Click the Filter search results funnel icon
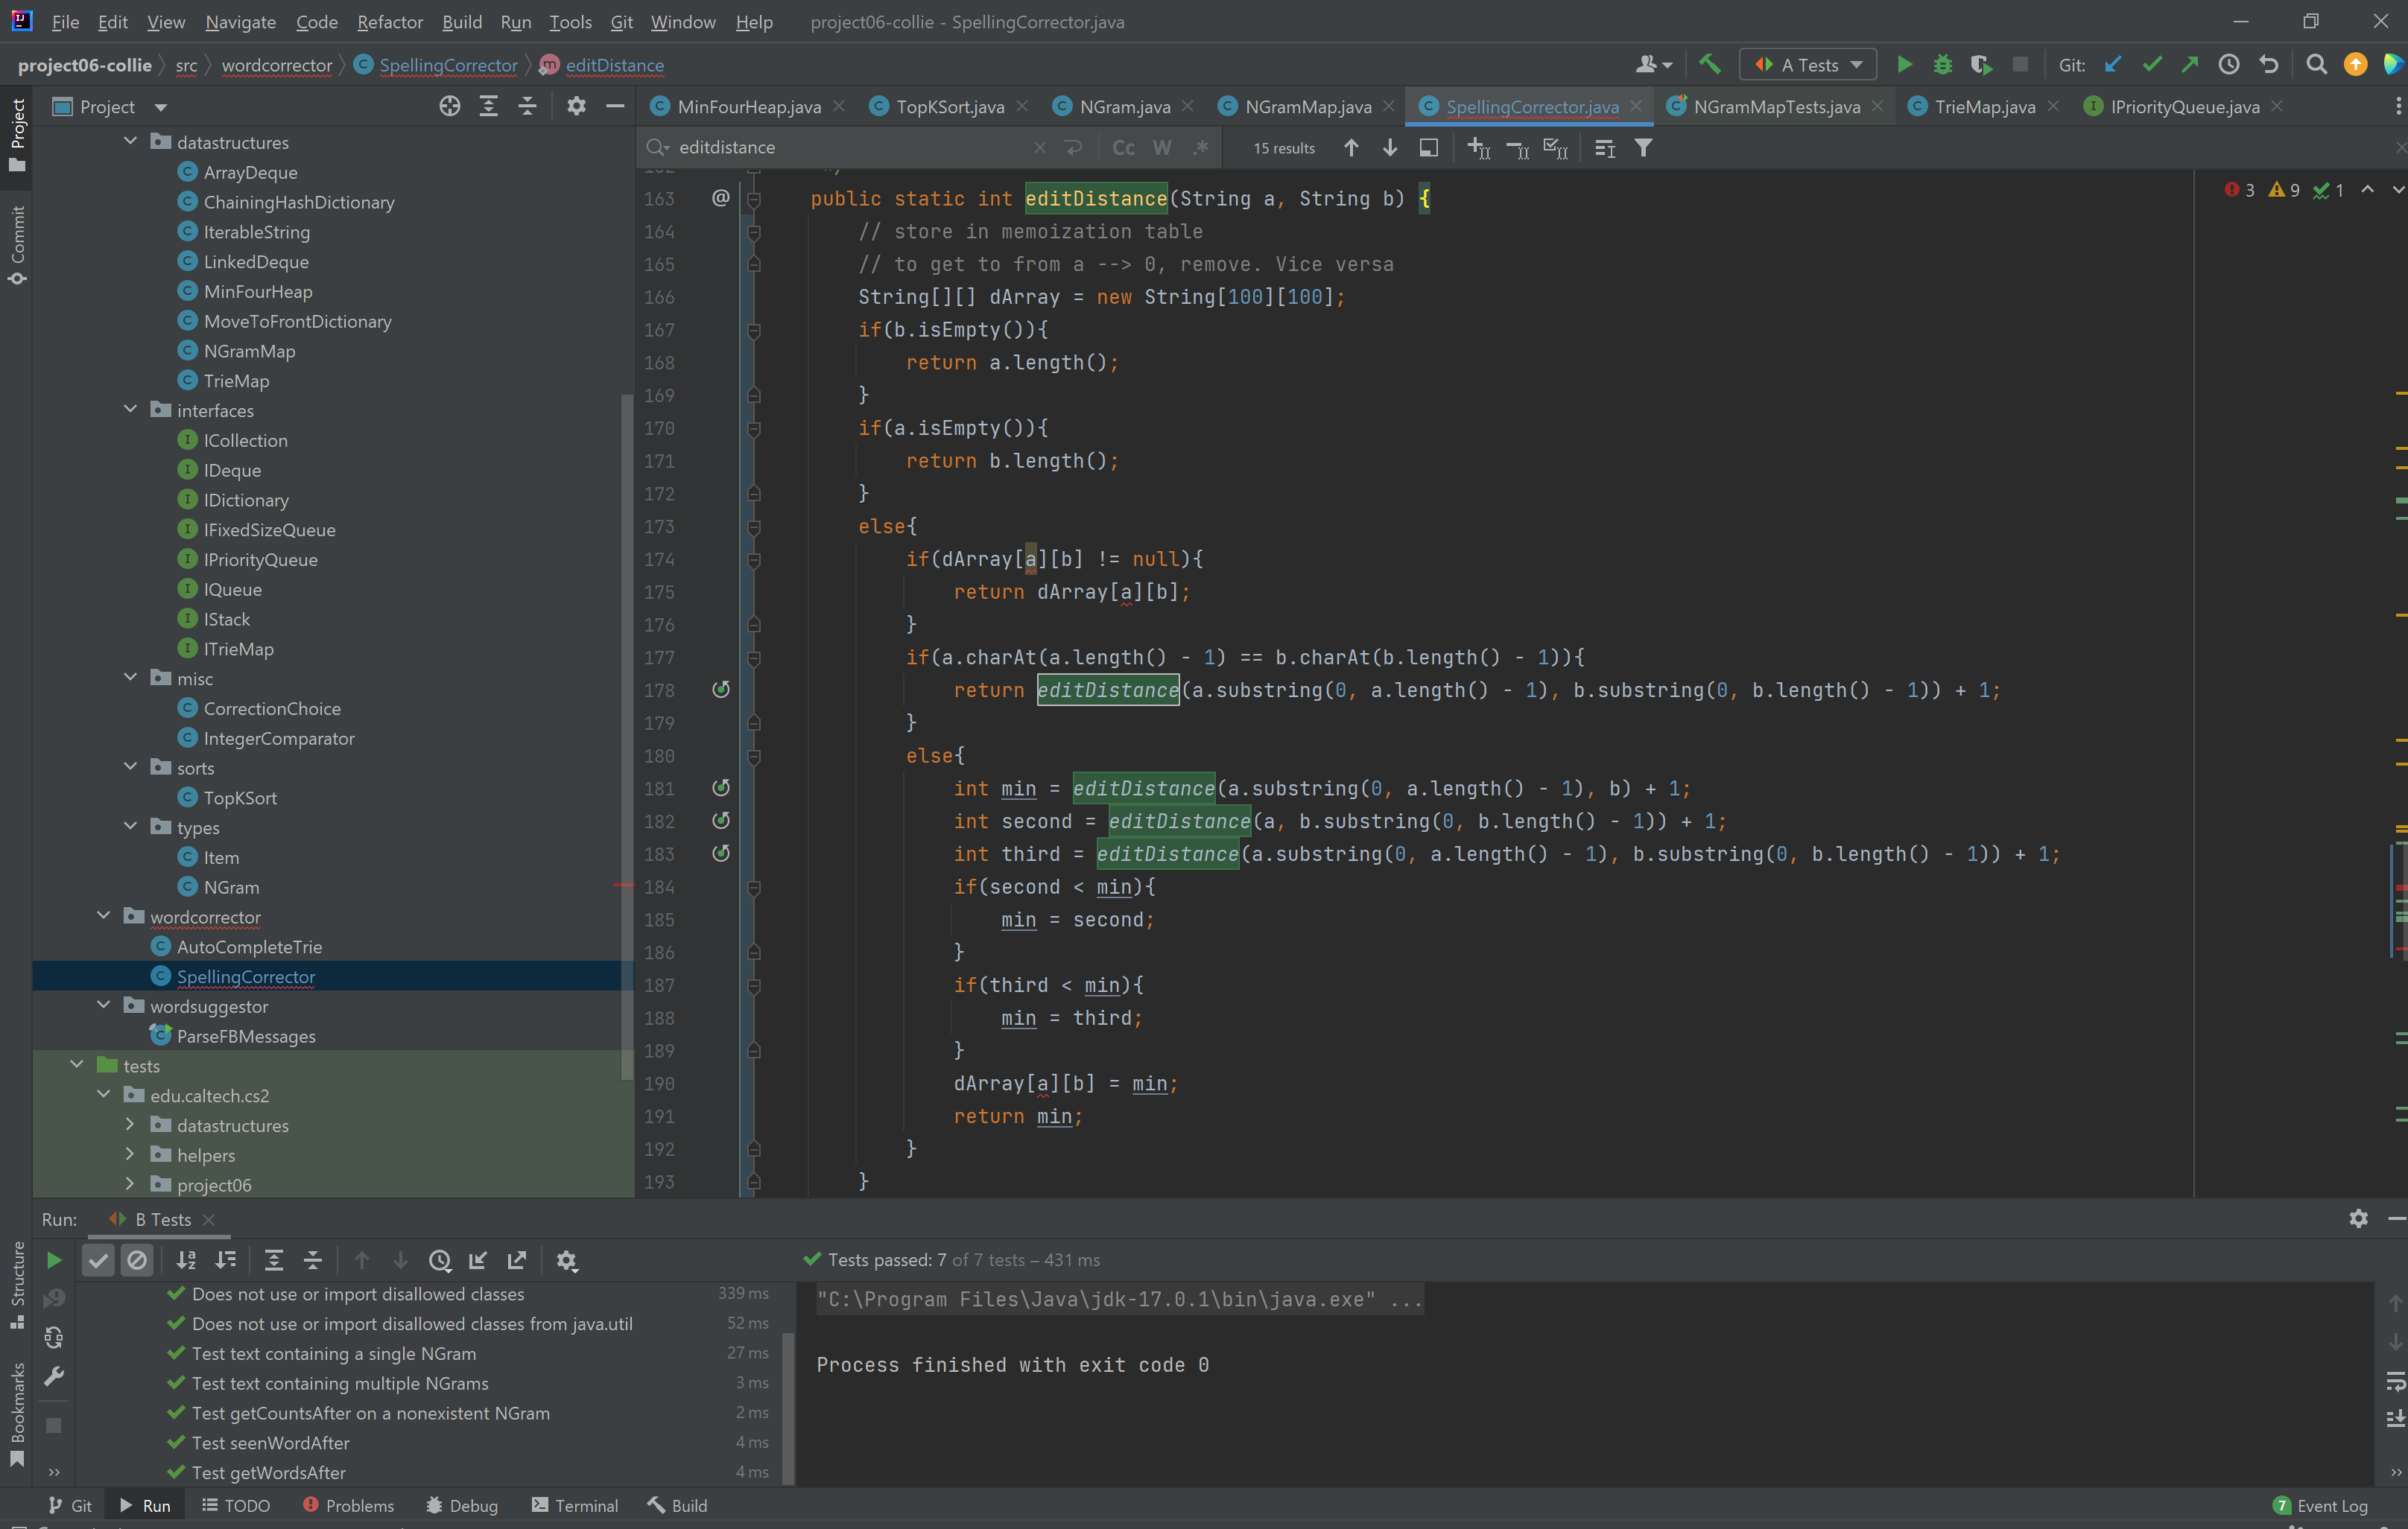 click(x=1643, y=148)
